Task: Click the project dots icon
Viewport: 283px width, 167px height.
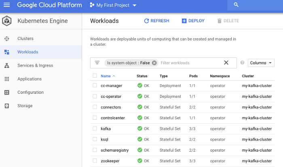Action: 92,5
